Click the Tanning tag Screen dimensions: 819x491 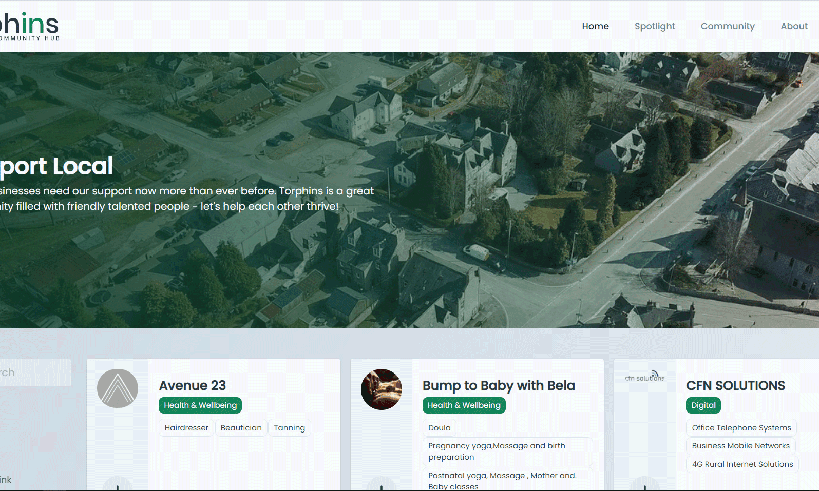289,428
